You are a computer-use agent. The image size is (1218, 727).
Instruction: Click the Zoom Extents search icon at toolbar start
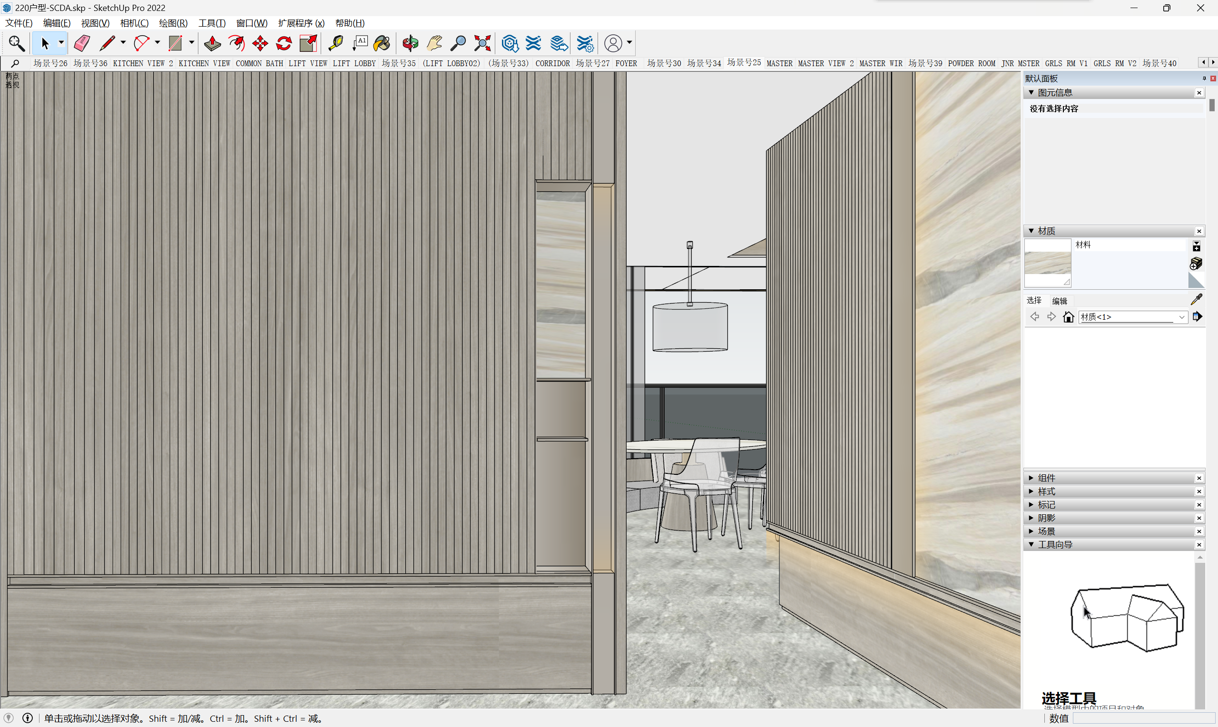coord(17,43)
